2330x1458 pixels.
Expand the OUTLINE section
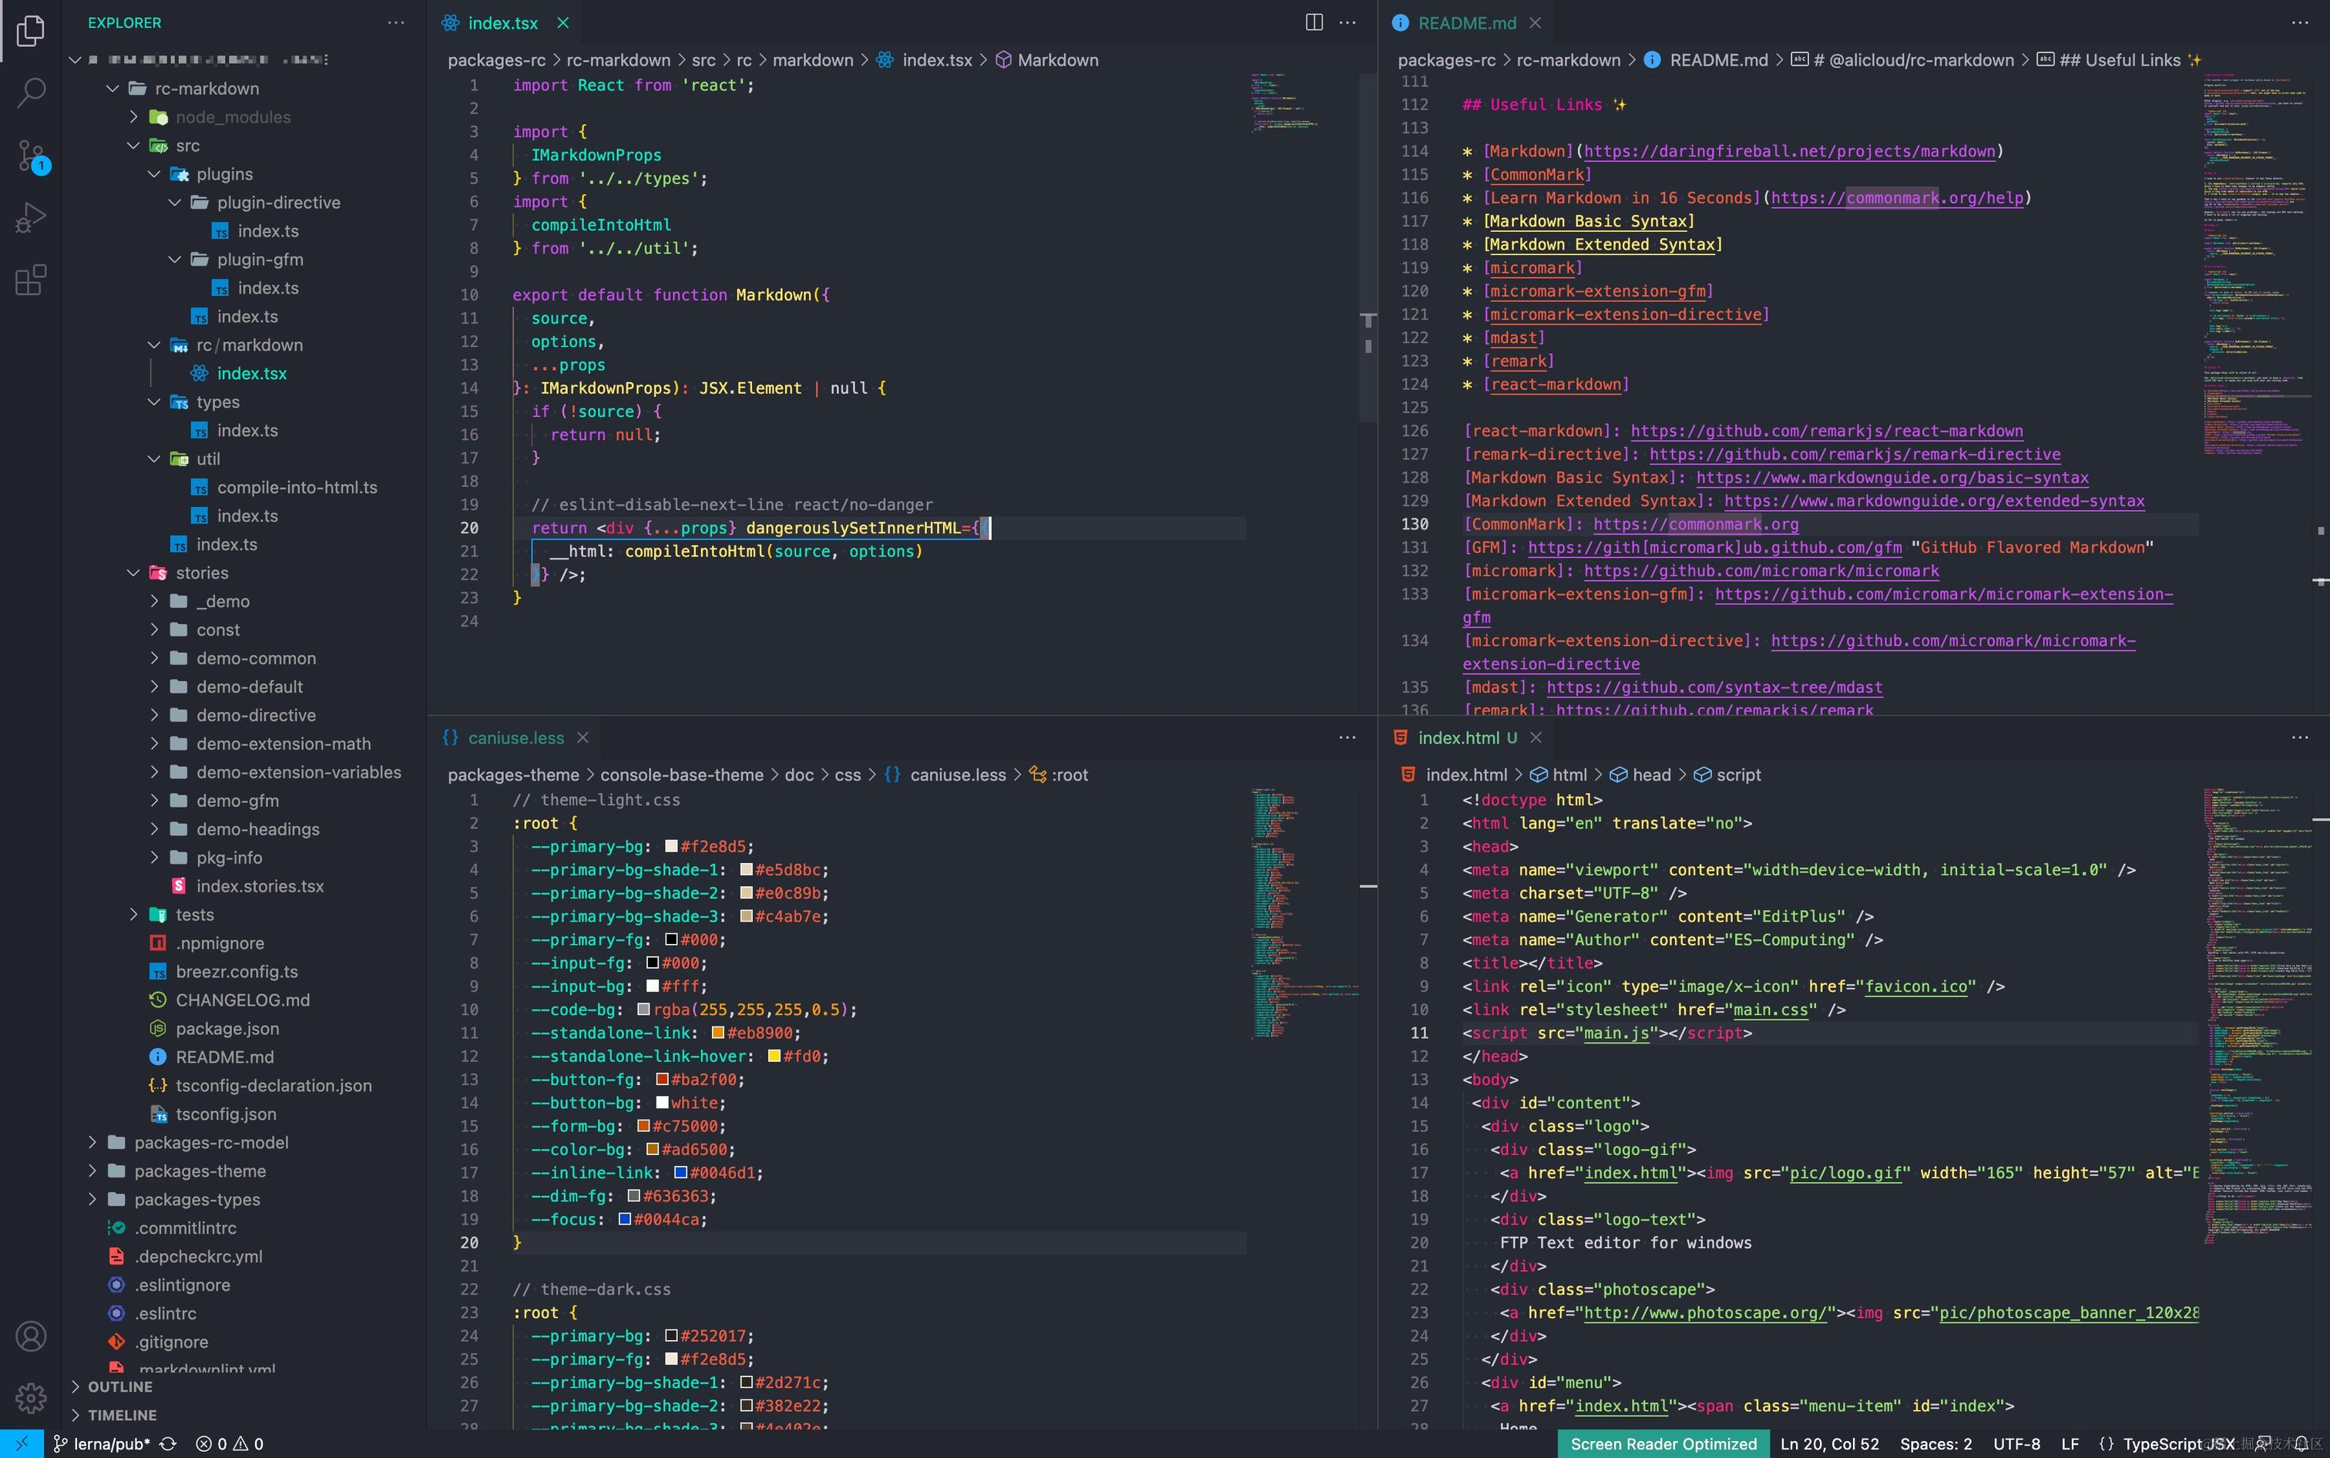(119, 1386)
